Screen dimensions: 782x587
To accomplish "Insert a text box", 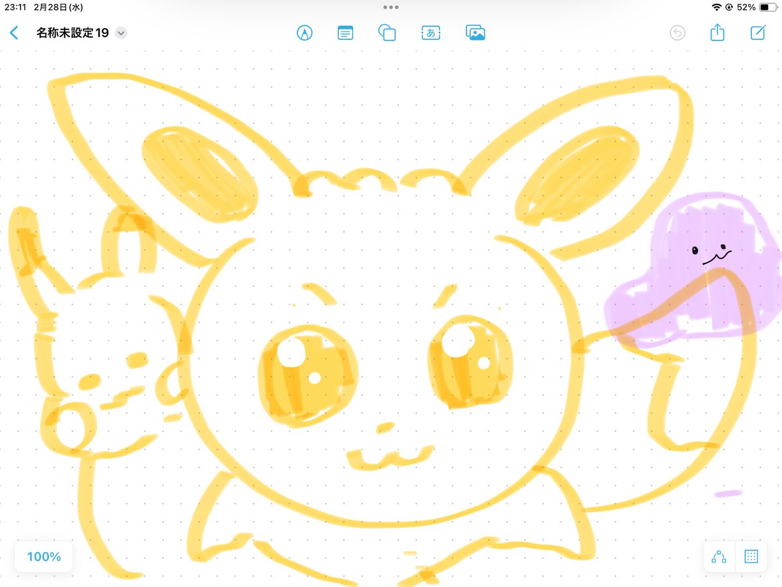I will pyautogui.click(x=431, y=33).
